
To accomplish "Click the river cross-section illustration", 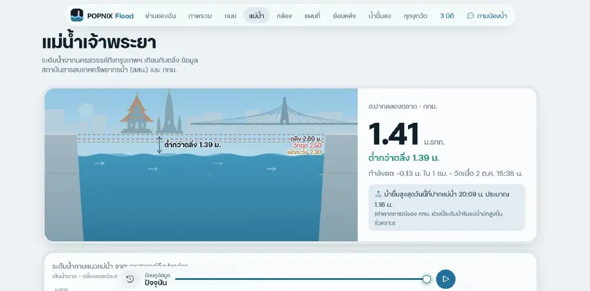I will [201, 165].
